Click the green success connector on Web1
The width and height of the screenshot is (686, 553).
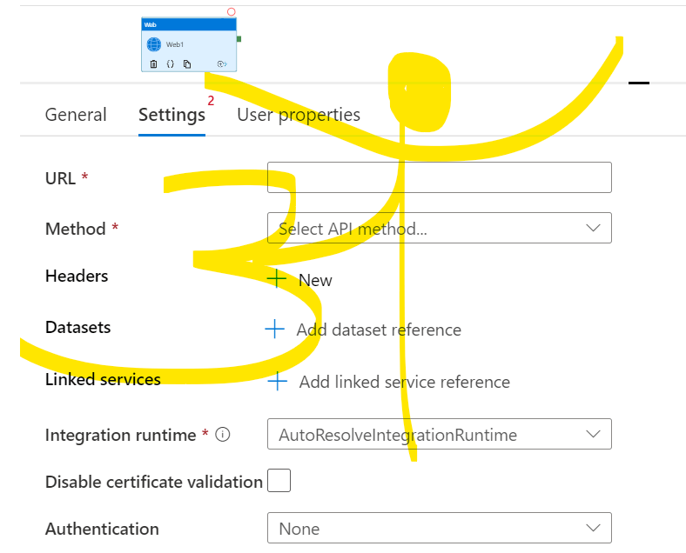pyautogui.click(x=239, y=39)
